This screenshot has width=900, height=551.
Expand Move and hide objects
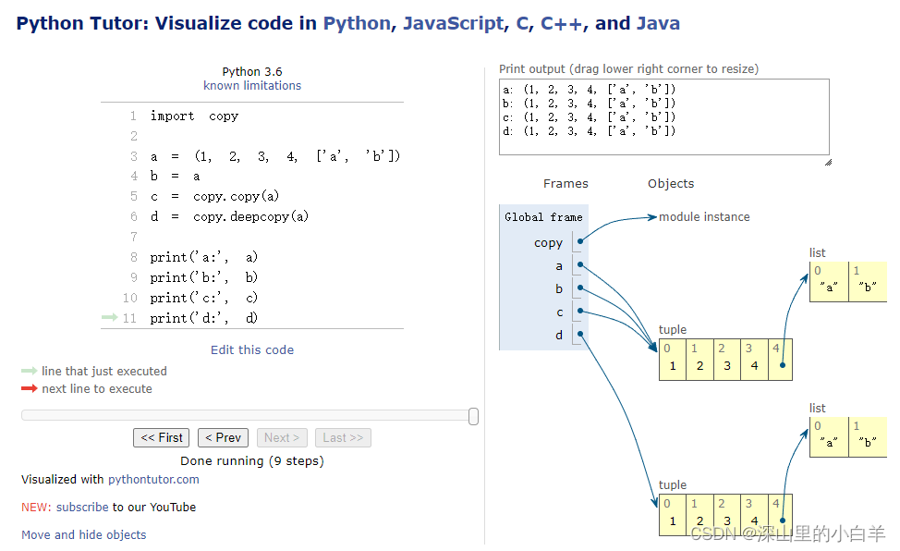(x=84, y=534)
